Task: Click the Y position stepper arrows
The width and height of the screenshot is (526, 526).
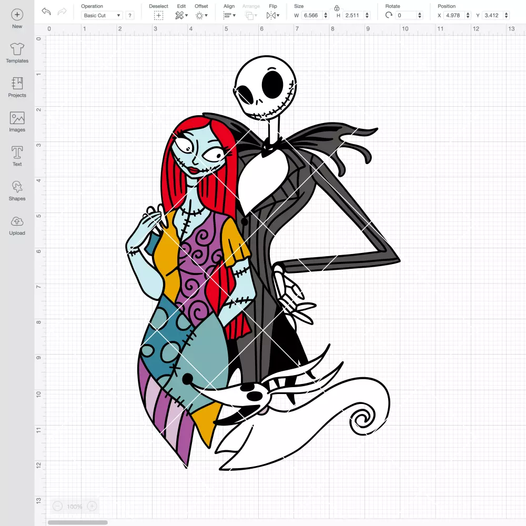Action: point(507,15)
